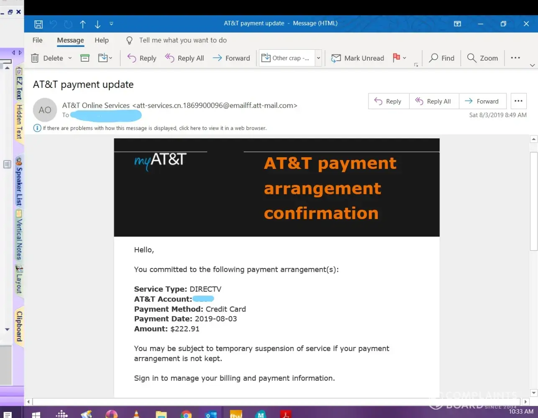The image size is (538, 418).
Task: Click Forward button in the message header
Action: [482, 101]
